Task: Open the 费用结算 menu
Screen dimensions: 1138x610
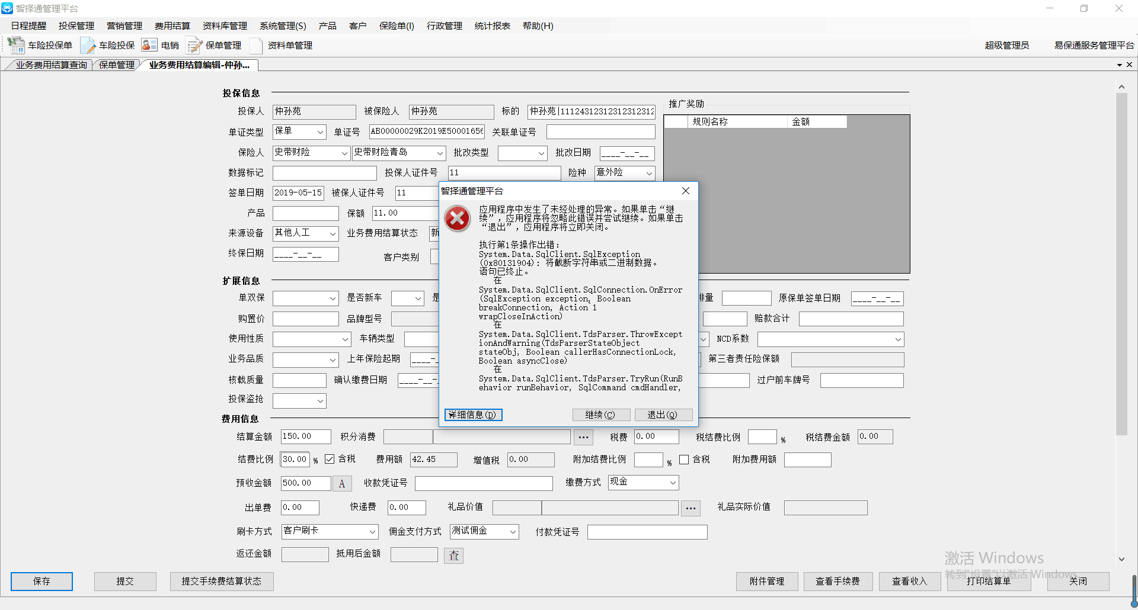Action: pos(172,25)
